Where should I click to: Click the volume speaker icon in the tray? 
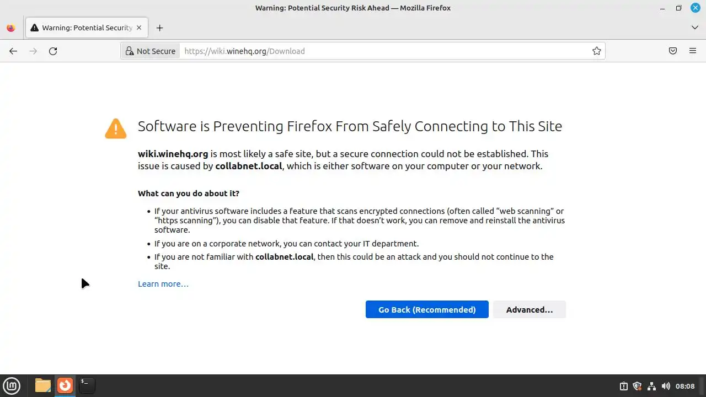pyautogui.click(x=666, y=386)
